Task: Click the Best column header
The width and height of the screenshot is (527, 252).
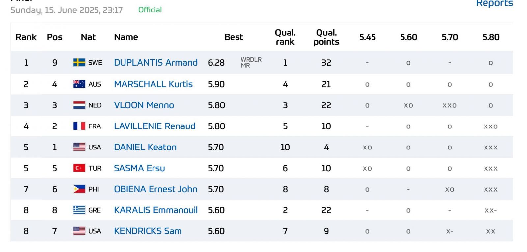Action: pyautogui.click(x=234, y=37)
